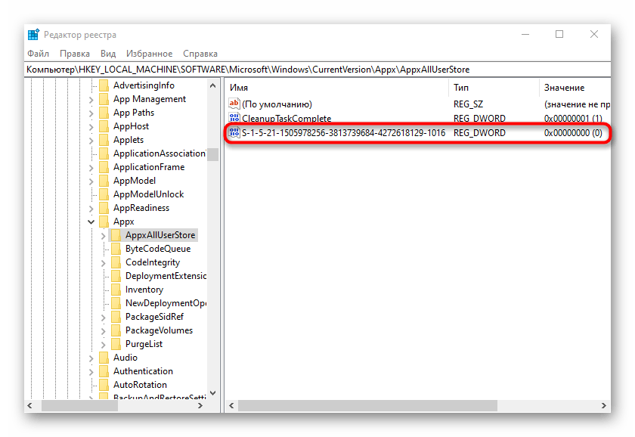Expand the CodeIntegrity key
This screenshot has width=635, height=437.
104,263
